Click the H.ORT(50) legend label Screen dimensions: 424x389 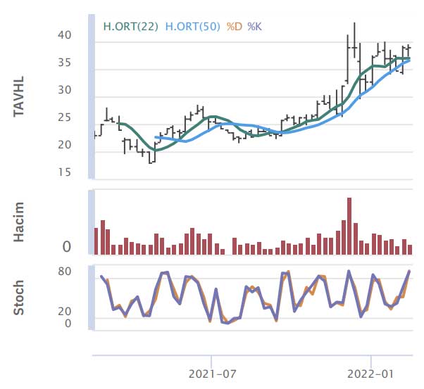click(192, 27)
